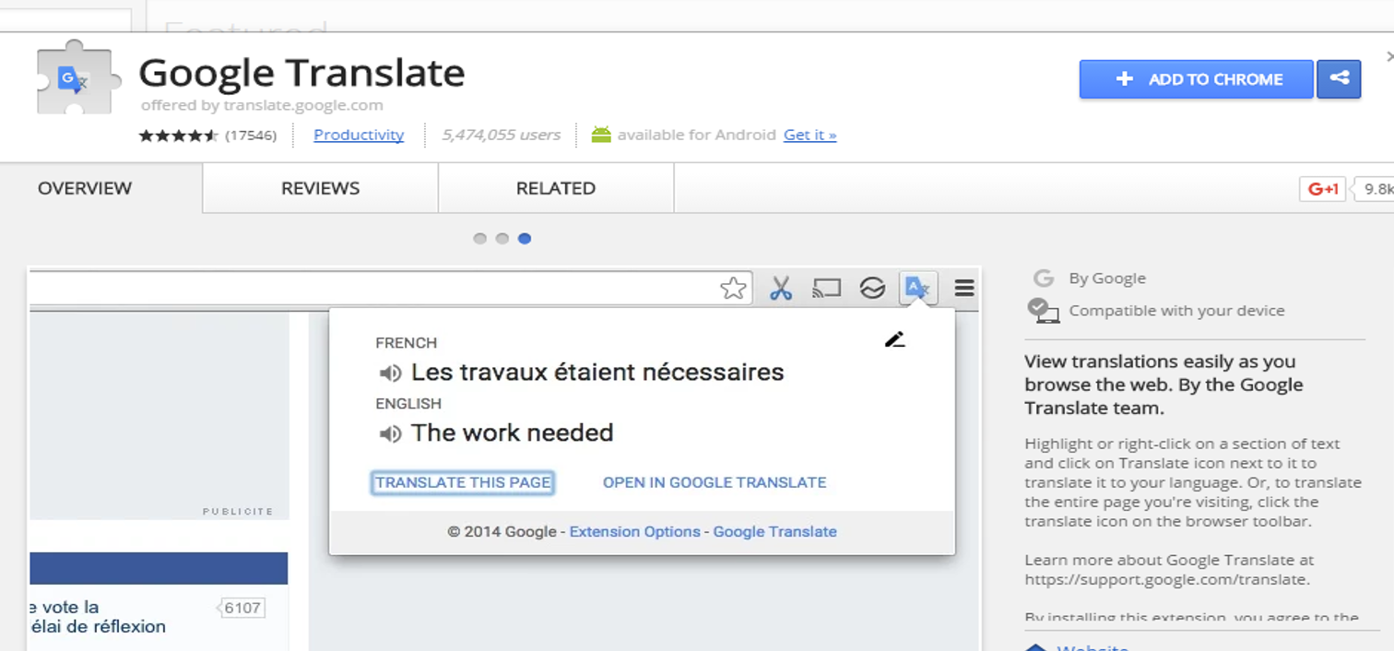Click the (17546) review count
Image resolution: width=1394 pixels, height=651 pixels.
click(251, 136)
